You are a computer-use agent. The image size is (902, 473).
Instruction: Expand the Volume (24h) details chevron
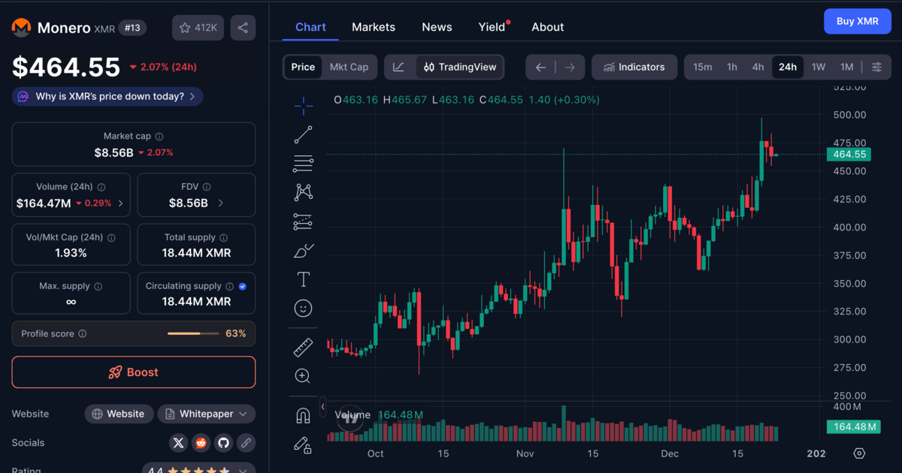(x=120, y=203)
